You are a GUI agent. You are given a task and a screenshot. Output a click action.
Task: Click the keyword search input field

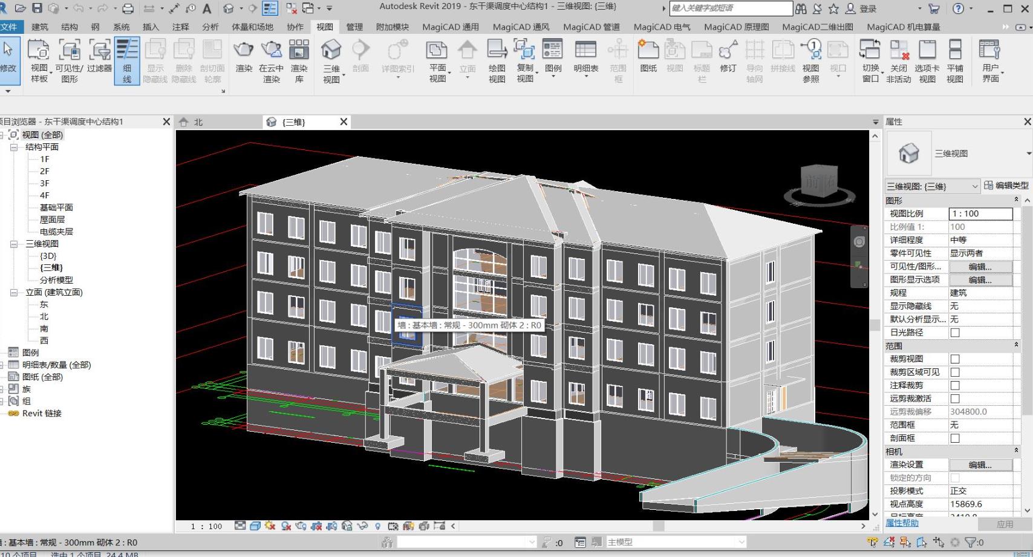731,8
